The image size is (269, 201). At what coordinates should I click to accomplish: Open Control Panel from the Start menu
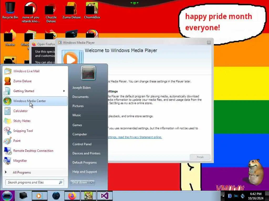click(x=82, y=144)
